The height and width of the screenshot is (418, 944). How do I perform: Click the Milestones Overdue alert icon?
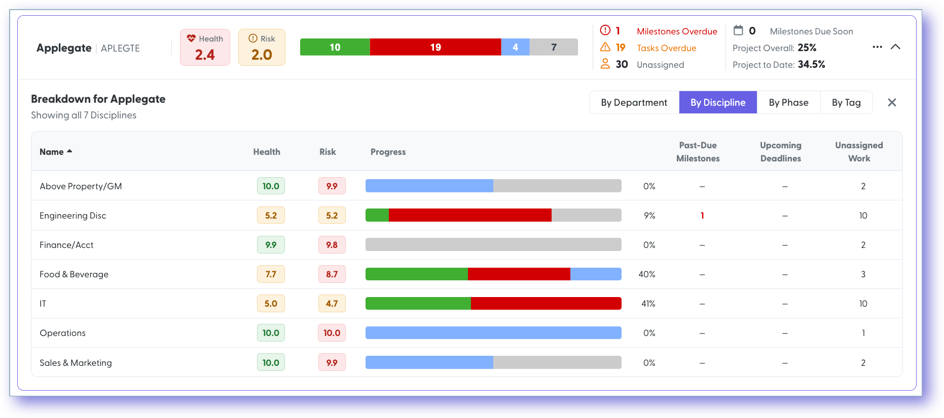[605, 30]
